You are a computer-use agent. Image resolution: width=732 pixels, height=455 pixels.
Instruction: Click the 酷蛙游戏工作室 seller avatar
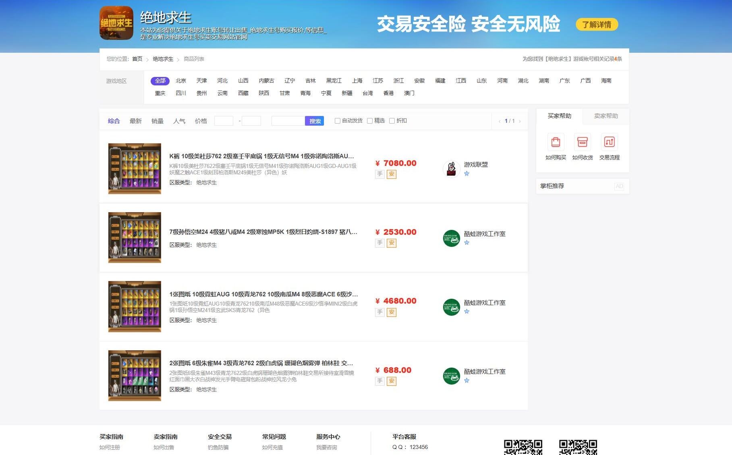tap(452, 238)
